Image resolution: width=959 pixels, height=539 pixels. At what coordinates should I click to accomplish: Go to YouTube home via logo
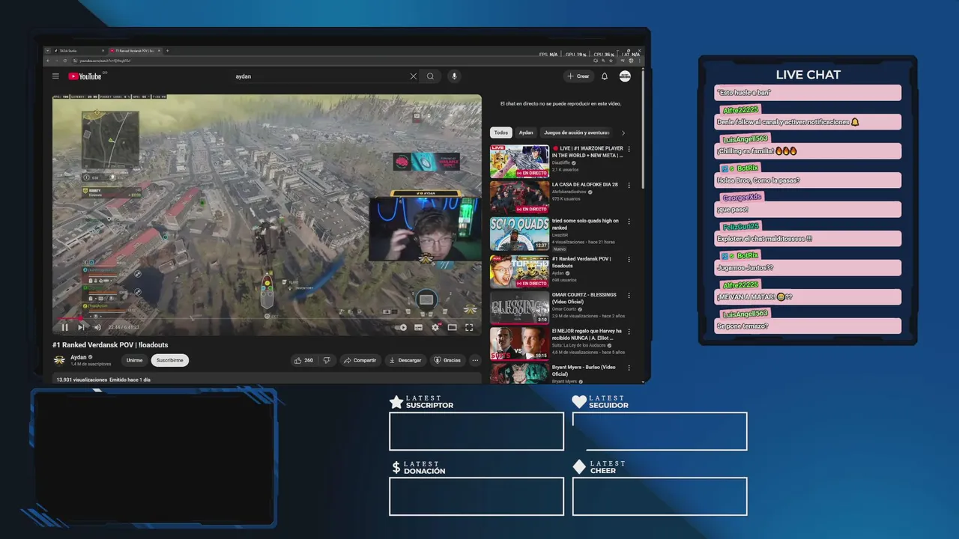[85, 76]
